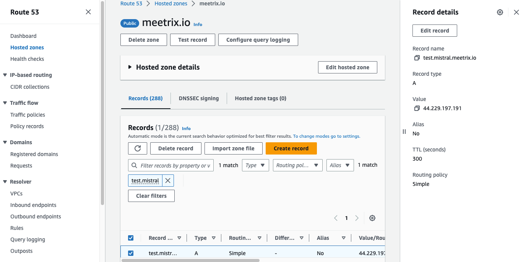The width and height of the screenshot is (526, 262).
Task: Open Info link next to Records heading
Action: click(186, 129)
